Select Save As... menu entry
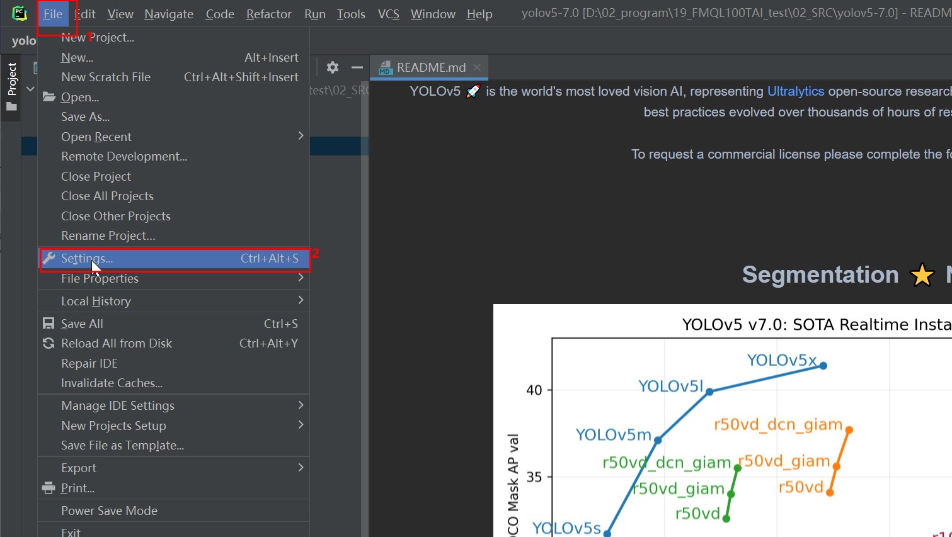The width and height of the screenshot is (952, 537). point(173,116)
